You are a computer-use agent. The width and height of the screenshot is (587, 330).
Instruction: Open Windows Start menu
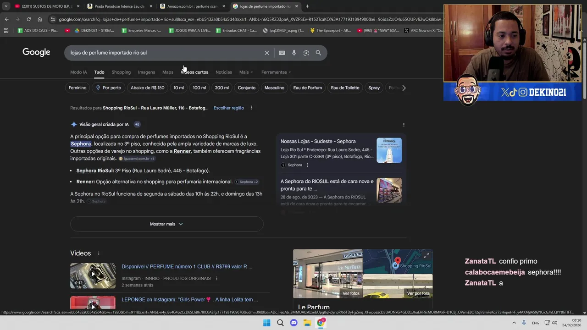click(267, 323)
